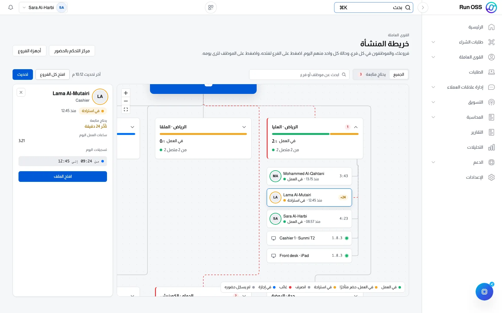Viewport: 502px width, 313px height.
Task: Open the Sara Al-Harbi account dropdown
Action: pyautogui.click(x=43, y=8)
